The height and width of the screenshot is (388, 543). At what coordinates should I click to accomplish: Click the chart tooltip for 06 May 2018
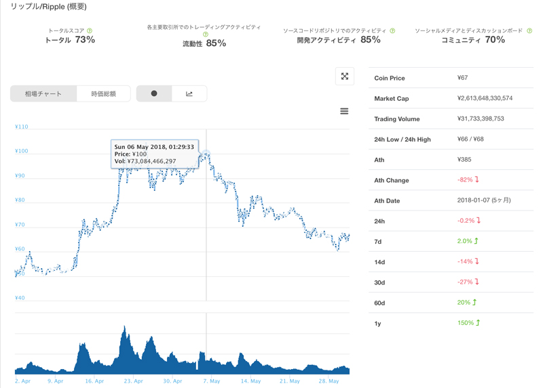pyautogui.click(x=155, y=154)
